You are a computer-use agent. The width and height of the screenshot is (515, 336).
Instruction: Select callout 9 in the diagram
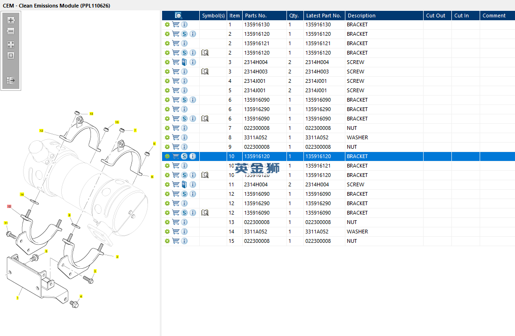pos(155,144)
